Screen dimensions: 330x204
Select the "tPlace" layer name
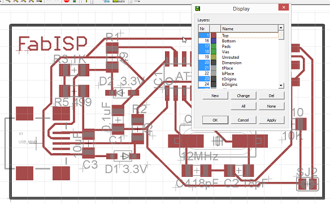(x=227, y=68)
